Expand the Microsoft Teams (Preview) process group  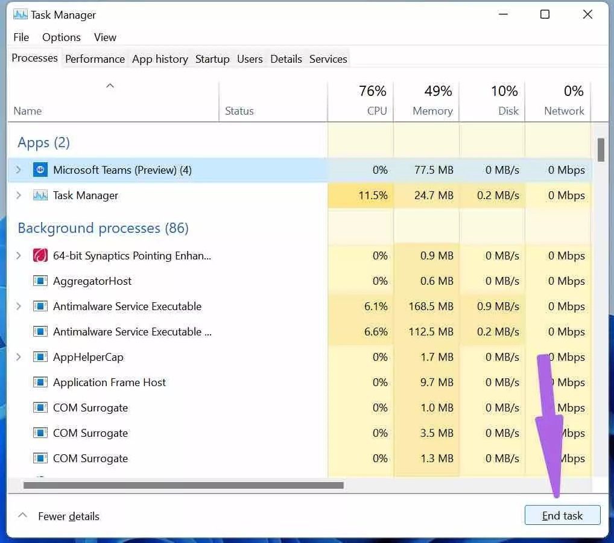pyautogui.click(x=19, y=170)
